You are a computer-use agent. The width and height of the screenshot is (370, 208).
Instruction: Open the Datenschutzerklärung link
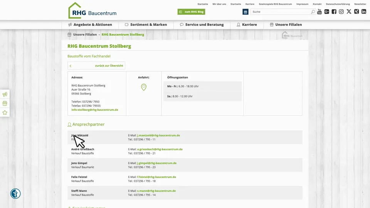338,4
